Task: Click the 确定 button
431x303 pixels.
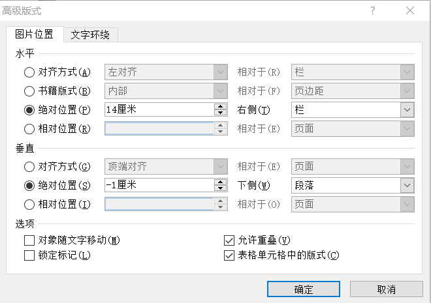Action: pos(304,289)
